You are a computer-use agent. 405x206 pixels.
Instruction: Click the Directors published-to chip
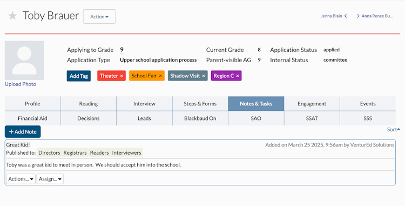coord(49,153)
